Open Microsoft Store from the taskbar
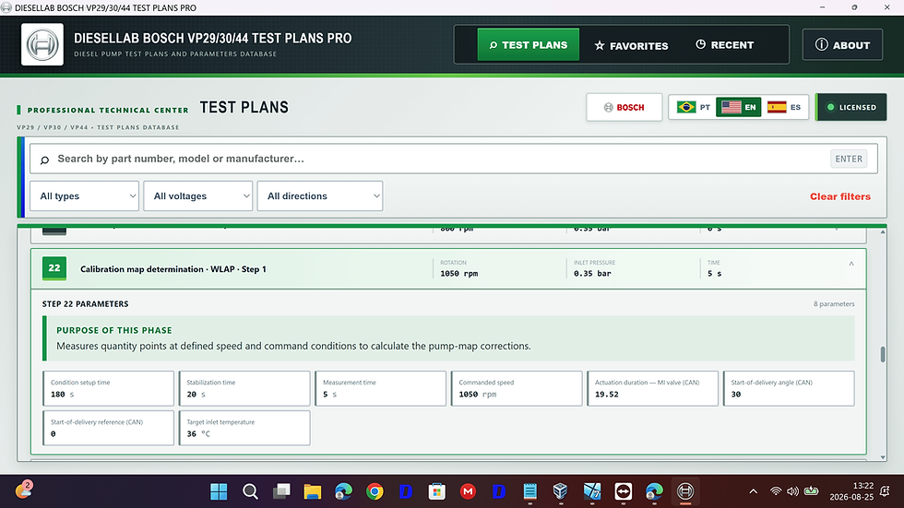This screenshot has height=508, width=904. tap(436, 491)
